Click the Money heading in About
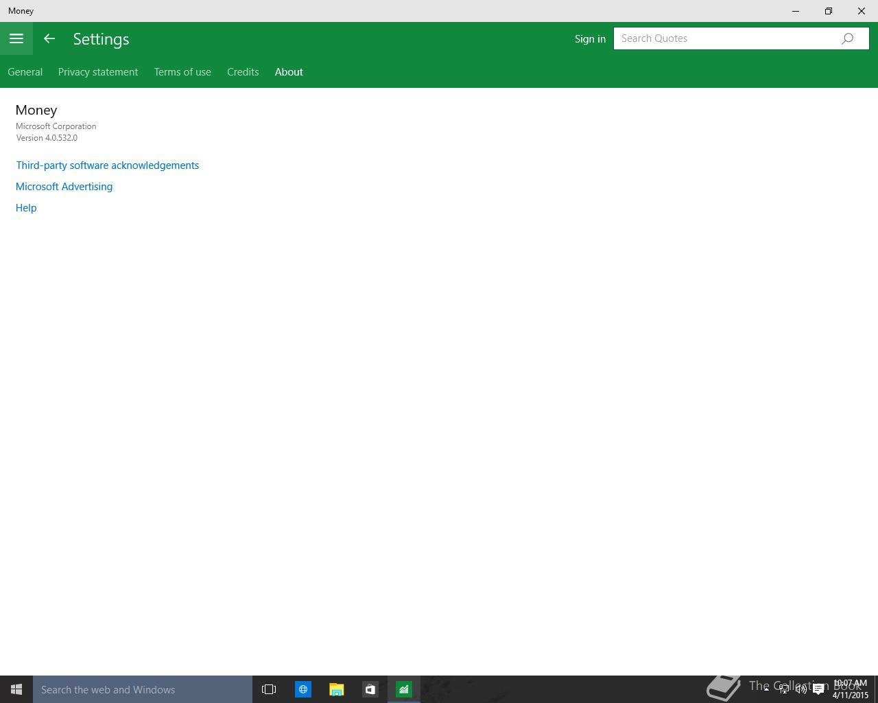The height and width of the screenshot is (703, 878). (36, 110)
